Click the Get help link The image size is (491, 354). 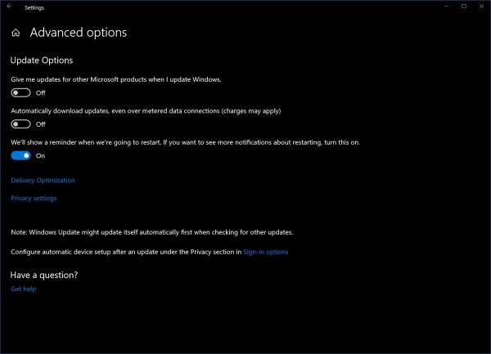click(x=24, y=289)
